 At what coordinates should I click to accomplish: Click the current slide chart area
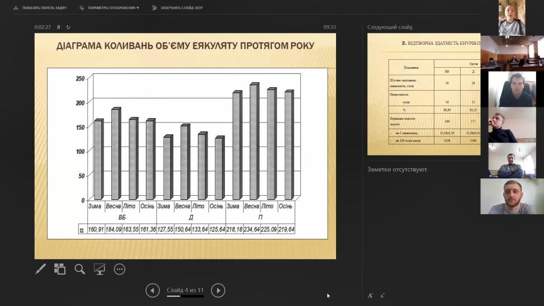pos(187,153)
